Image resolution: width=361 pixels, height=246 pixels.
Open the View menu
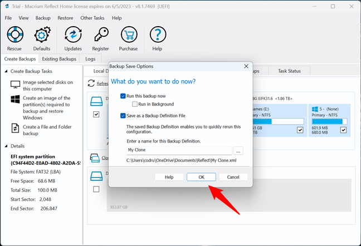(x=23, y=18)
